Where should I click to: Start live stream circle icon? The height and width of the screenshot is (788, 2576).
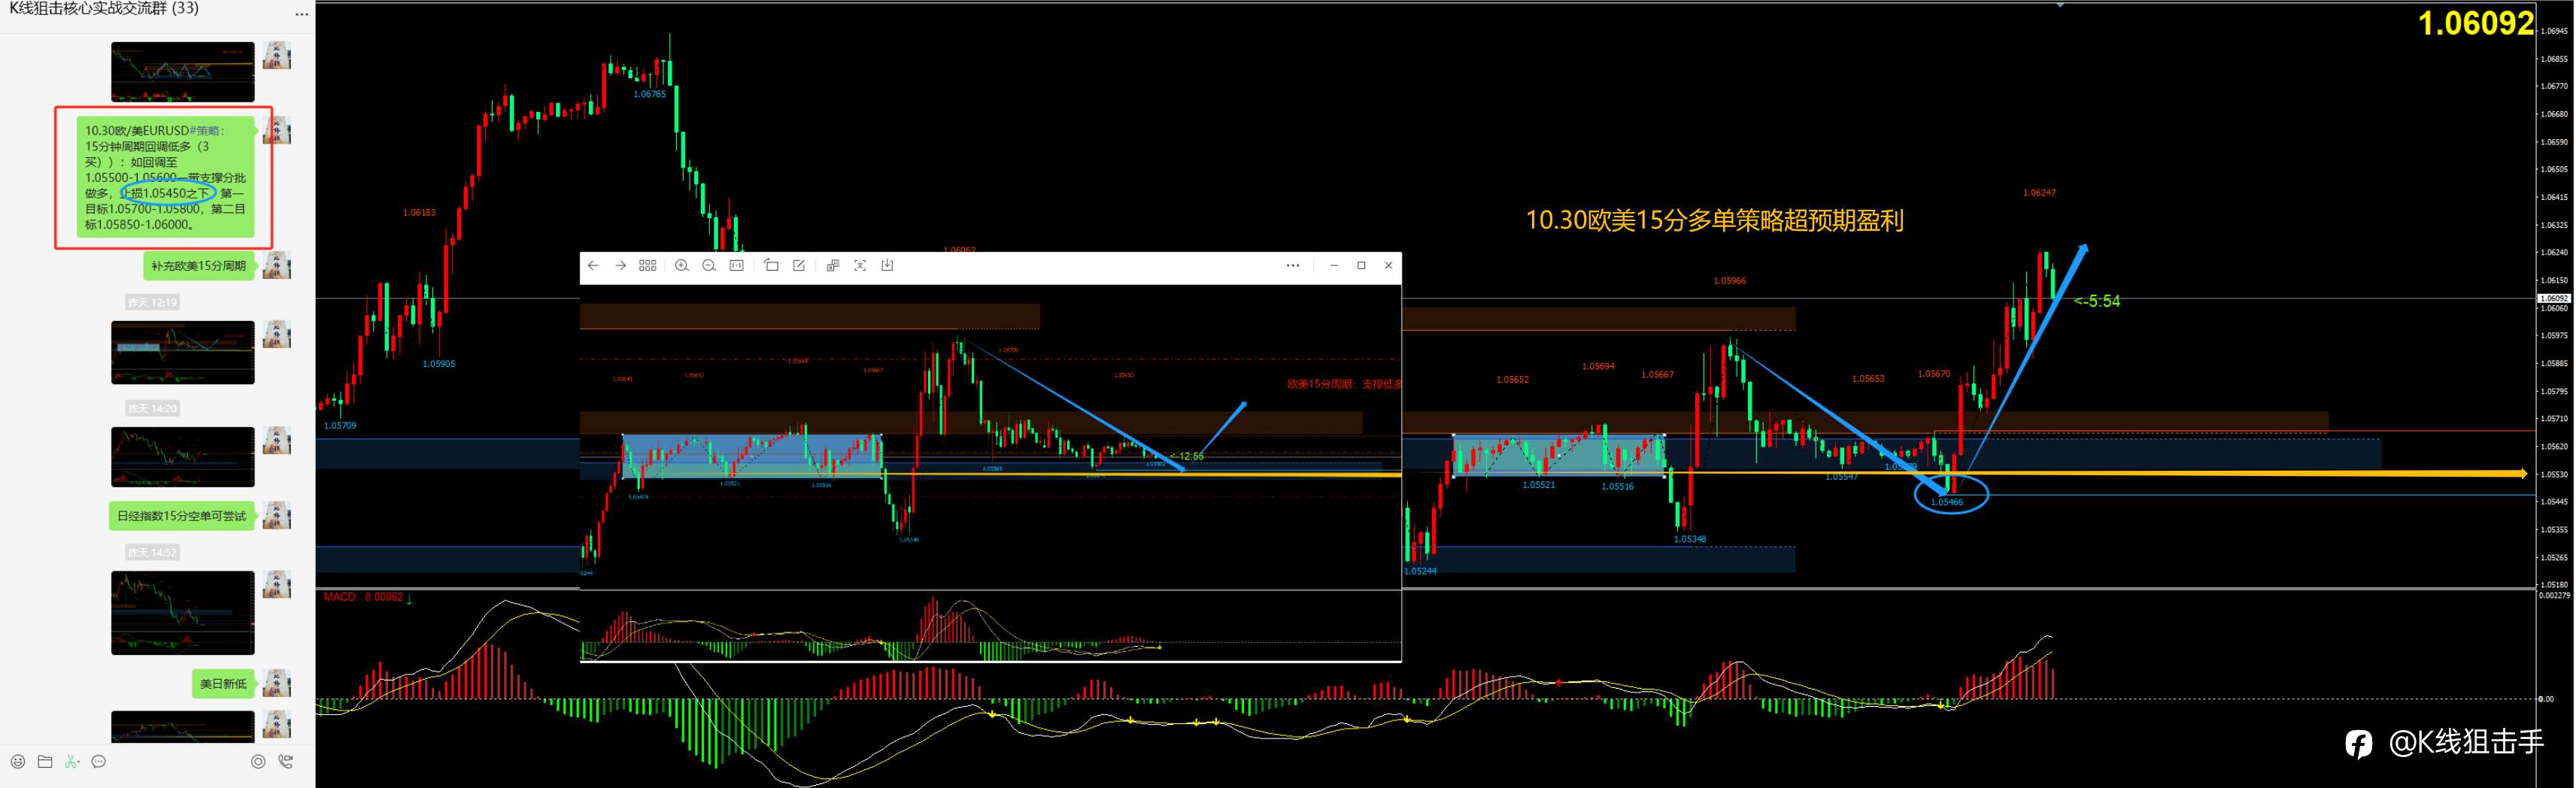coord(258,762)
